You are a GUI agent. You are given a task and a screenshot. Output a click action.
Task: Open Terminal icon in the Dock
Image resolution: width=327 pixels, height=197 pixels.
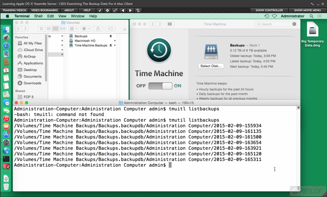(x=6, y=159)
